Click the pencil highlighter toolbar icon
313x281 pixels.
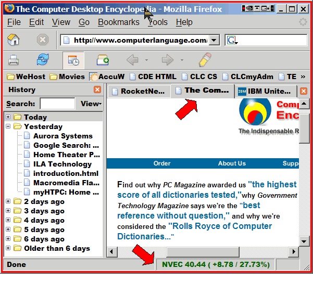[205, 59]
